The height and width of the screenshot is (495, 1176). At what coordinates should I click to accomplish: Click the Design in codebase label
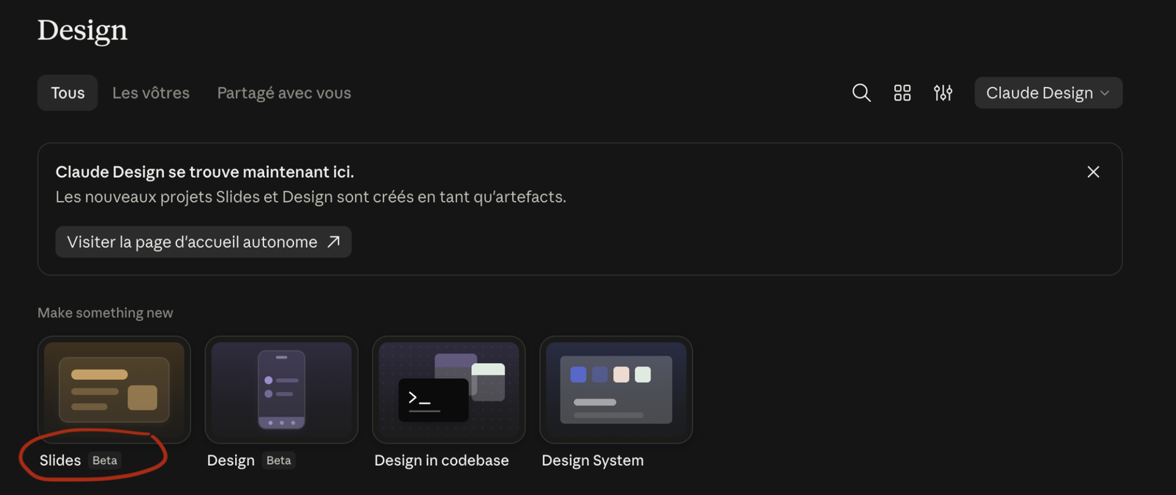pyautogui.click(x=442, y=460)
